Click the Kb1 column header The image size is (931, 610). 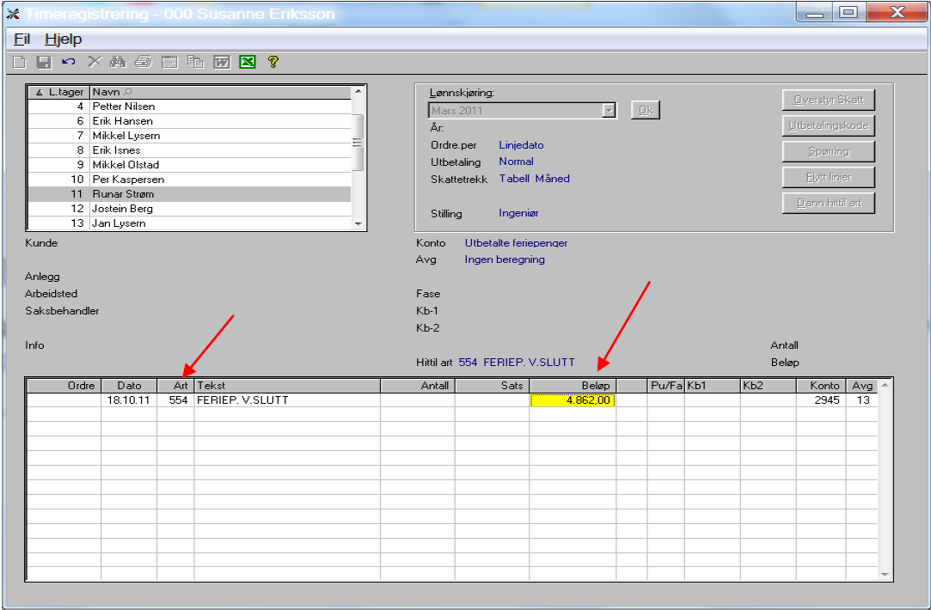click(x=712, y=386)
